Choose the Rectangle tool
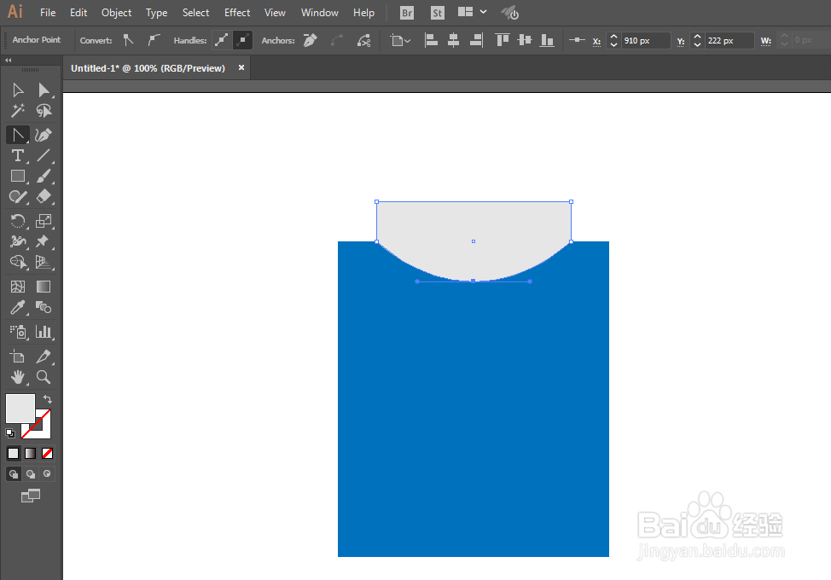Screen dimensions: 831x580 tap(17, 176)
